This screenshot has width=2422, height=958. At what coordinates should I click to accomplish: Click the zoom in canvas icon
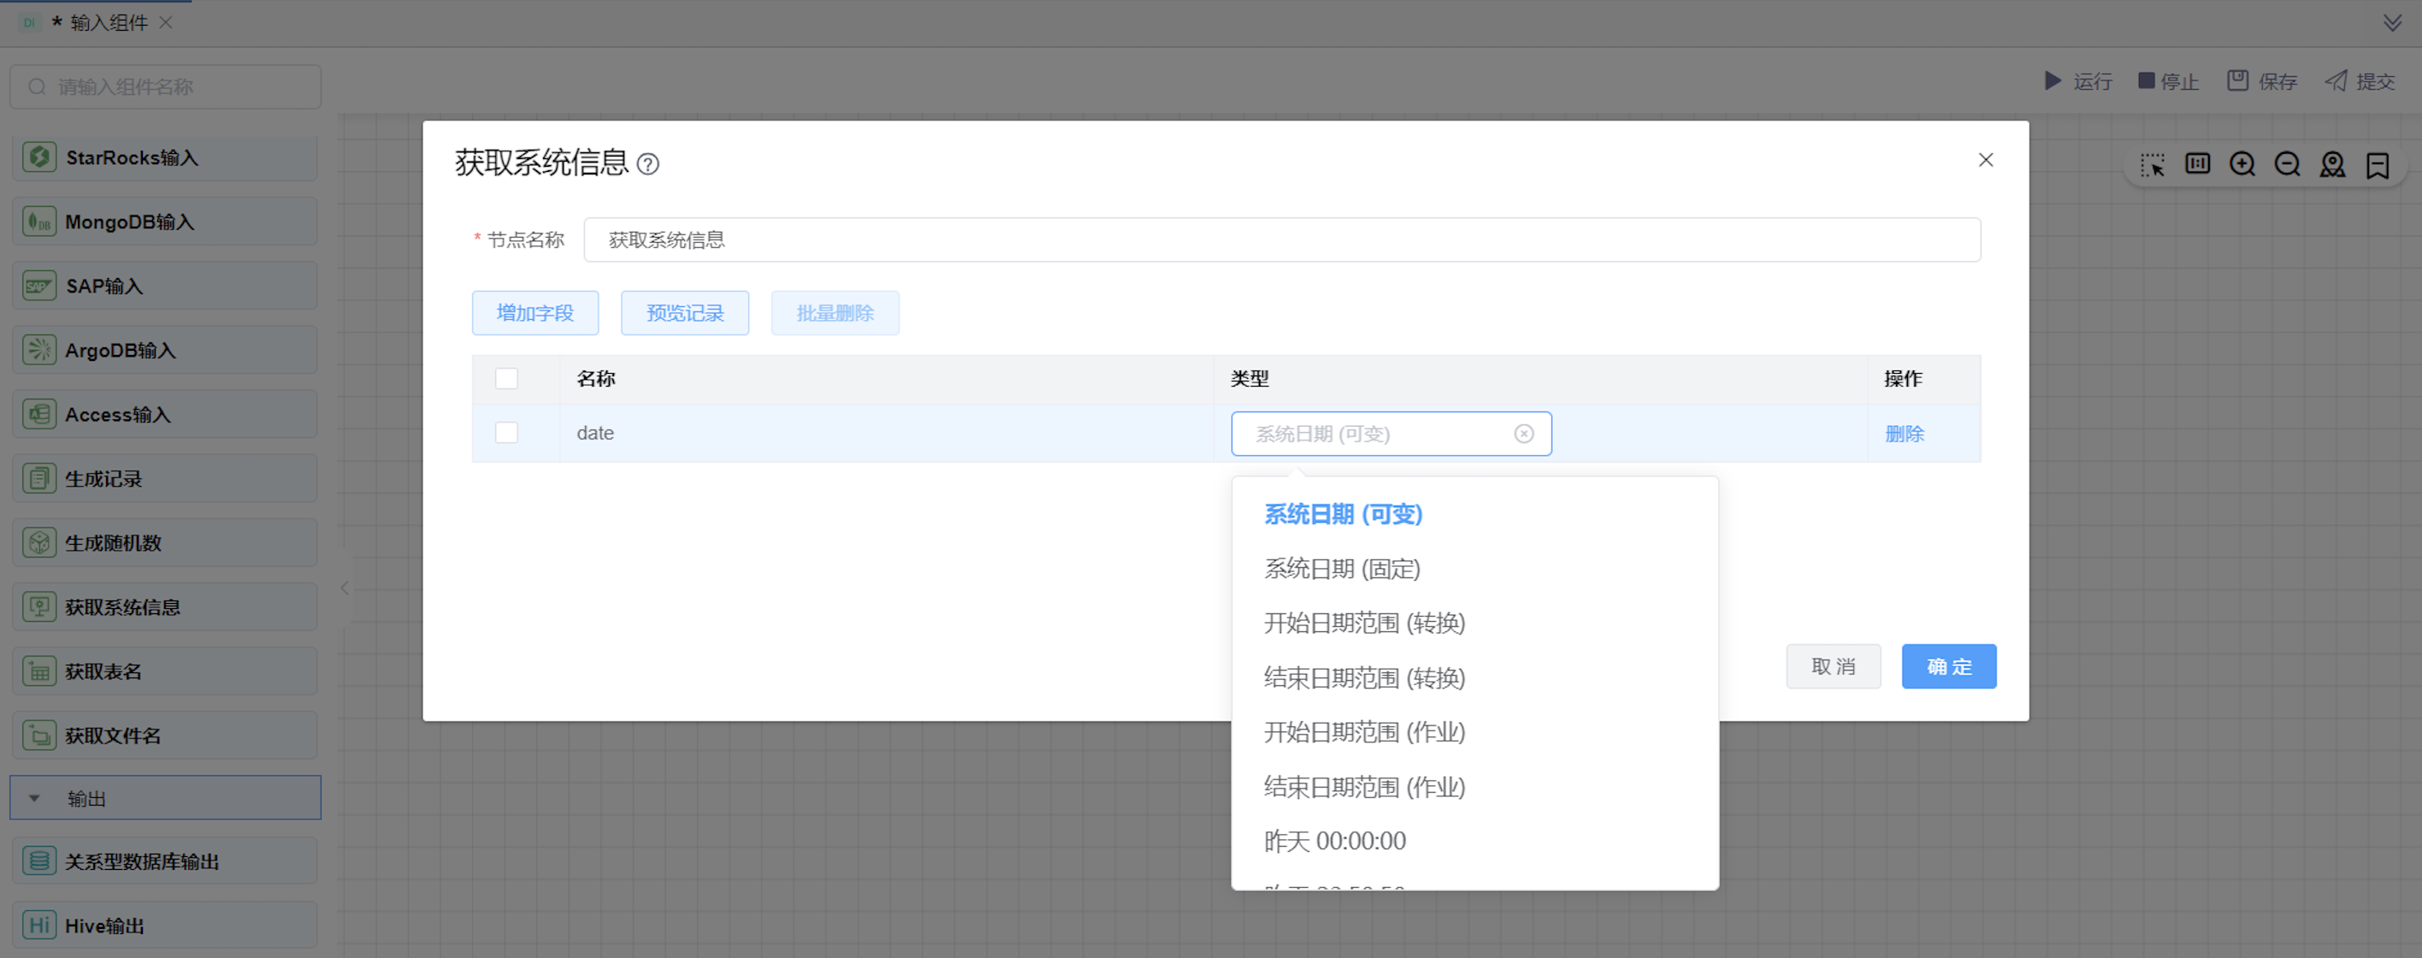pos(2242,164)
